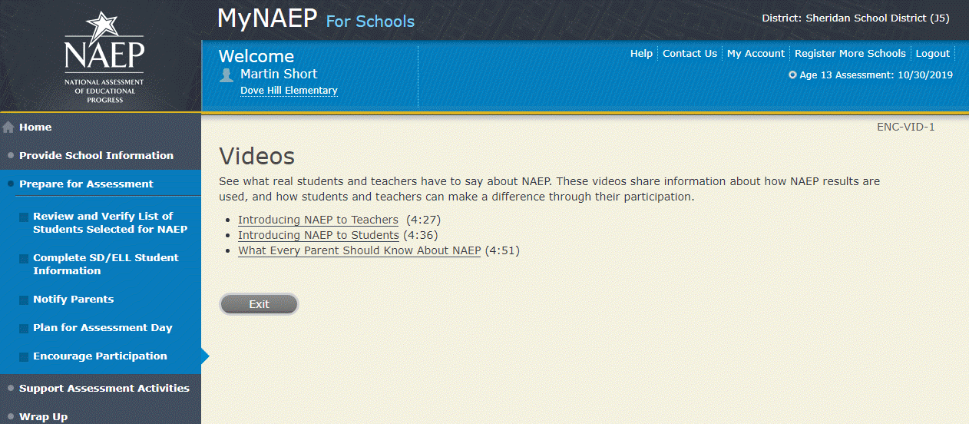Open Review and Verify List of Students
Screen dimensions: 969x424
(110, 223)
